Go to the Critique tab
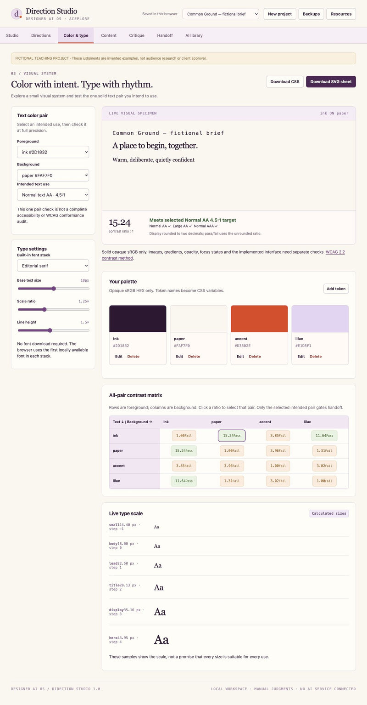Image resolution: width=367 pixels, height=705 pixels. (137, 35)
